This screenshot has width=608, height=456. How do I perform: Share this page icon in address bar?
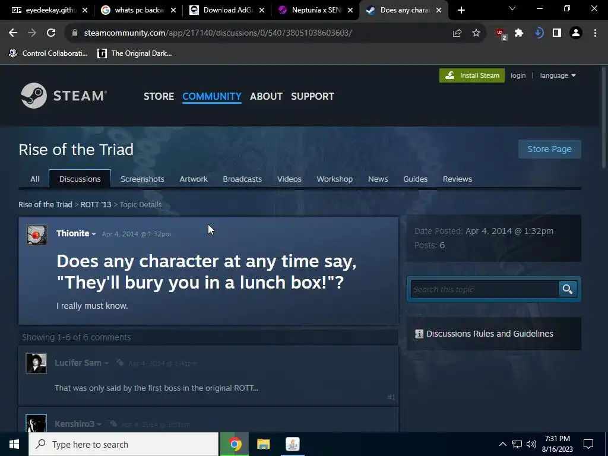coord(457,33)
